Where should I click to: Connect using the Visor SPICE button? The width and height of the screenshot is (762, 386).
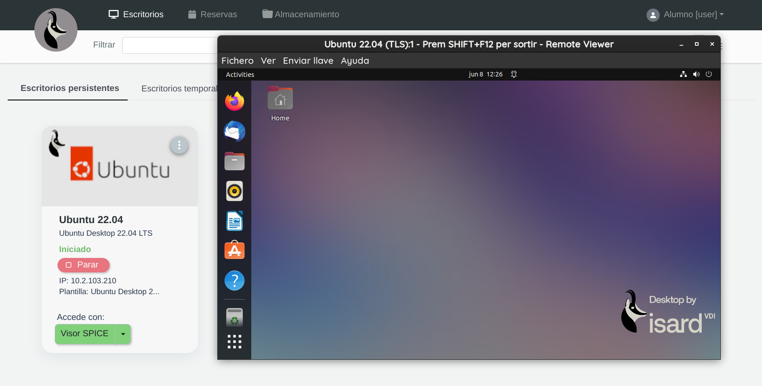coord(85,334)
